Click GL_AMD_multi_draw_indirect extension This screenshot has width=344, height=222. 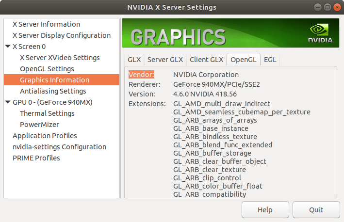(222, 104)
